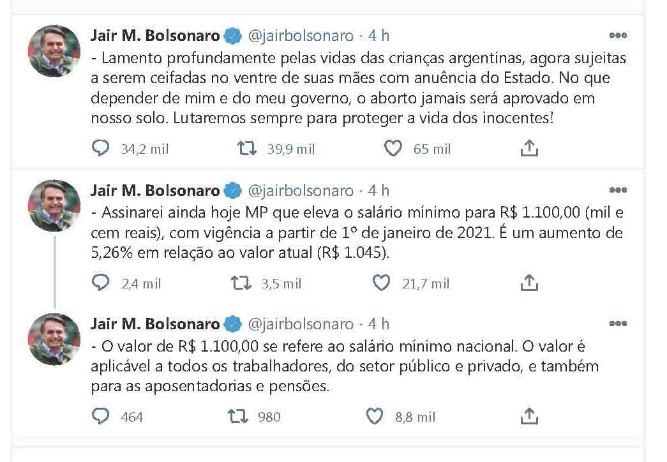667x462 pixels.
Task: Open more options on the salário mínimo tweet
Action: click(x=617, y=190)
